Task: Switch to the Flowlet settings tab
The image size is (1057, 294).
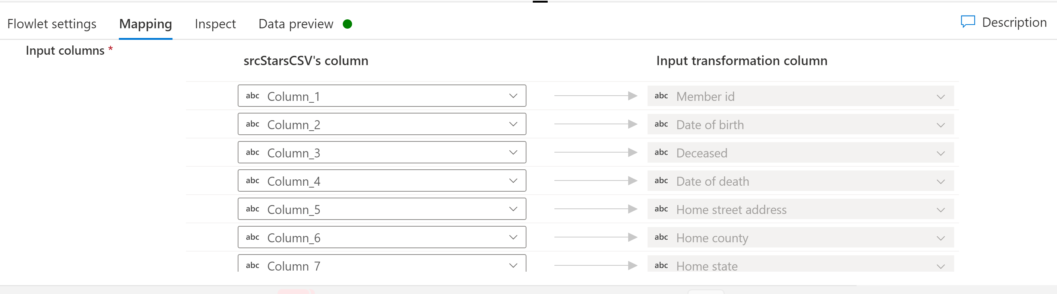Action: point(52,23)
